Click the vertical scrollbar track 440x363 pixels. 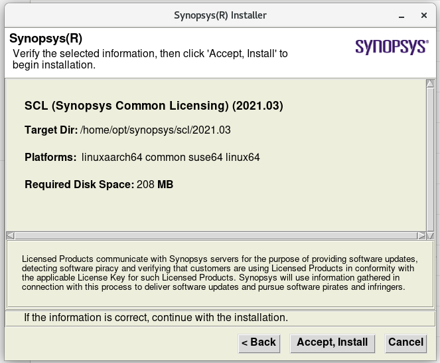click(x=430, y=160)
